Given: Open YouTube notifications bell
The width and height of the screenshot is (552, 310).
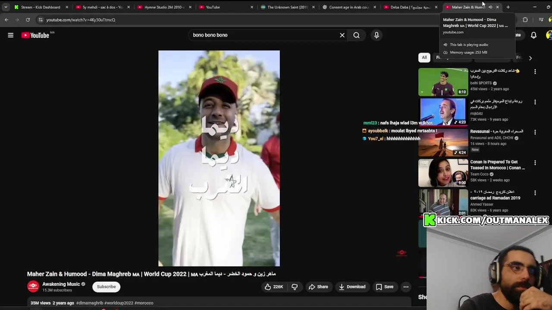Looking at the screenshot, I should [533, 35].
